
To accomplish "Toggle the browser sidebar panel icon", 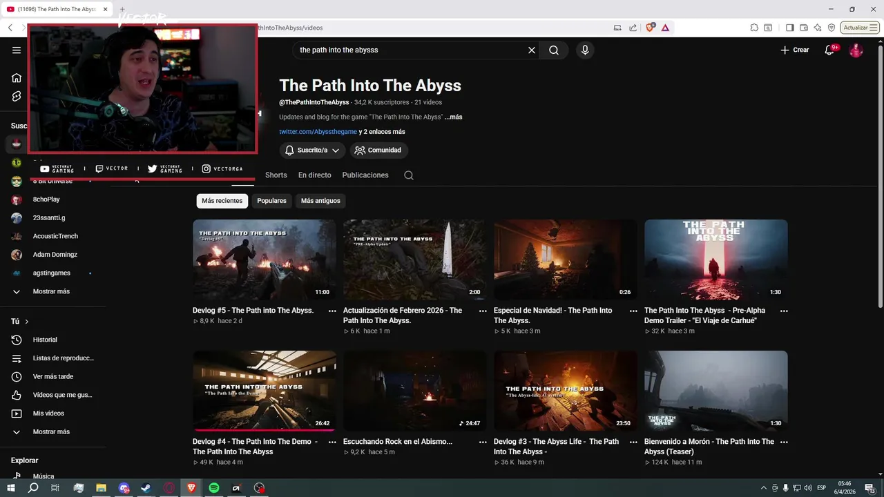I will pyautogui.click(x=790, y=28).
